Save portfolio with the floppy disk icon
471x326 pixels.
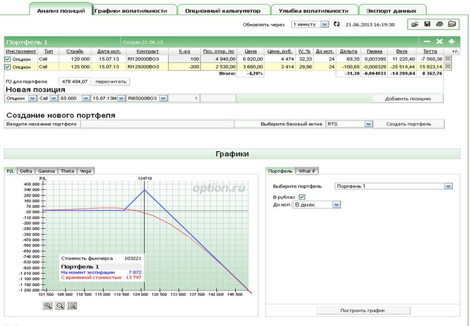[427, 24]
